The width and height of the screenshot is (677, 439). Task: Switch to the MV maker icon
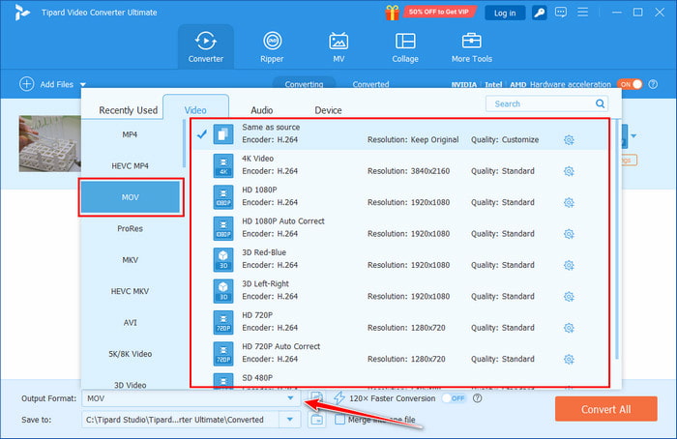click(338, 46)
